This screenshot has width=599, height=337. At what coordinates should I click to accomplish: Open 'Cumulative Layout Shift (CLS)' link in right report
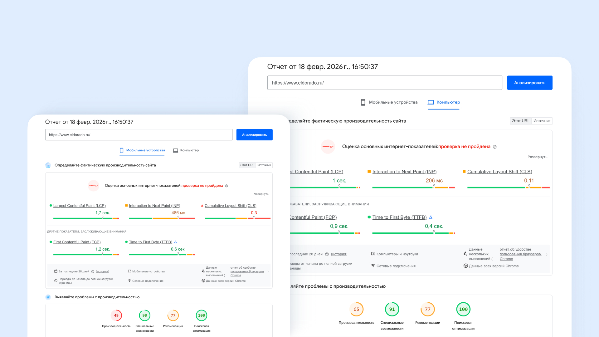499,172
